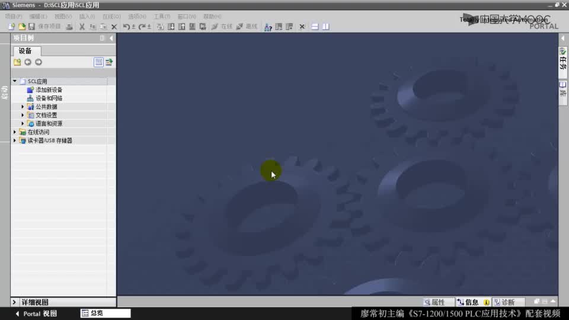This screenshot has width=569, height=320.
Task: Open the undo history dropdown arrow
Action: coord(133,27)
